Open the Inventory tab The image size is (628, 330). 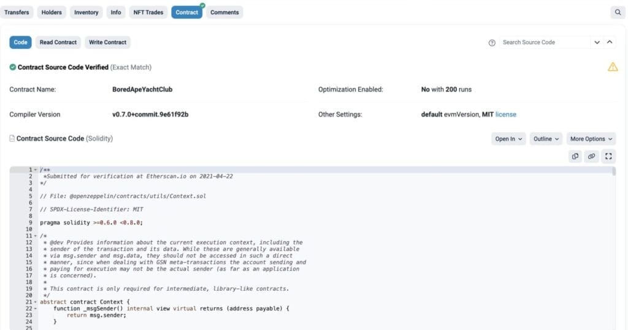click(x=86, y=12)
